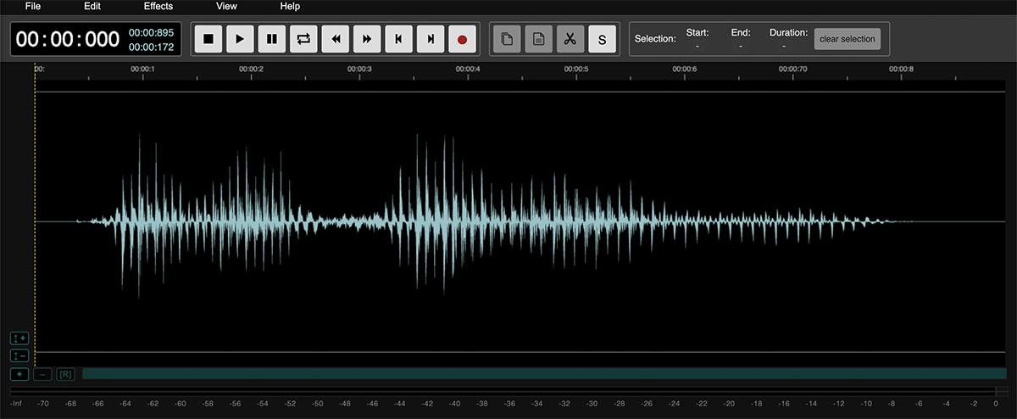Skip to the end of the track
The height and width of the screenshot is (419, 1017).
(x=431, y=39)
